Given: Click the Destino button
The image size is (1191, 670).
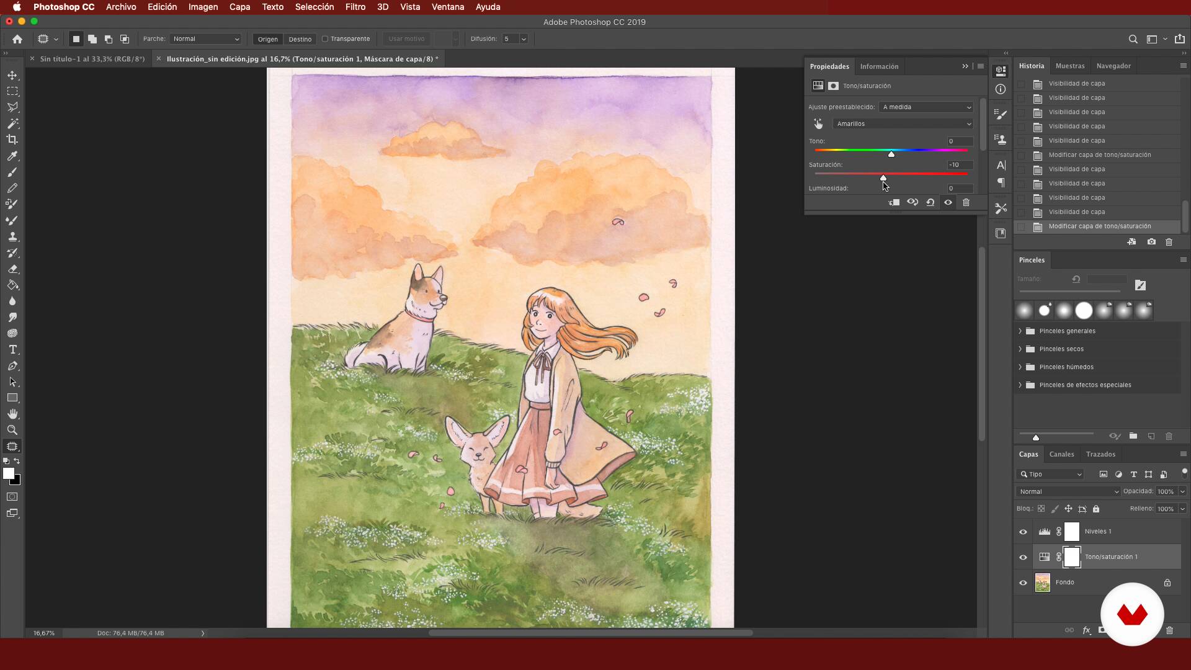Looking at the screenshot, I should 300,39.
